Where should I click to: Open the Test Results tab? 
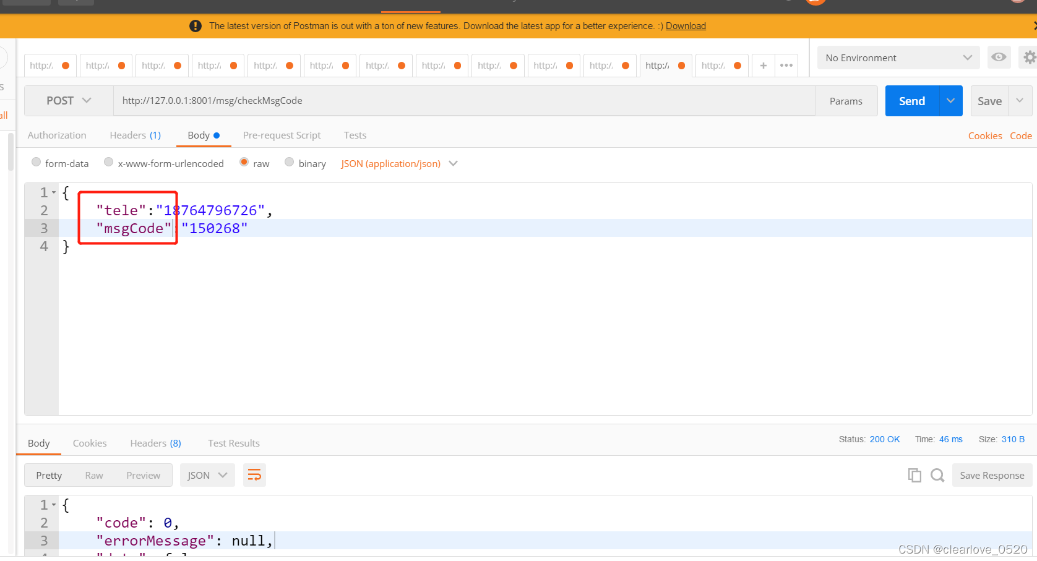click(x=234, y=443)
